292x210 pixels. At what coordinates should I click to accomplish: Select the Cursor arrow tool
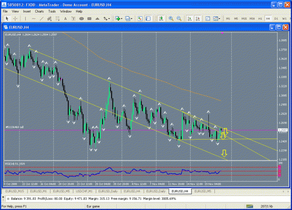(x=7, y=18)
